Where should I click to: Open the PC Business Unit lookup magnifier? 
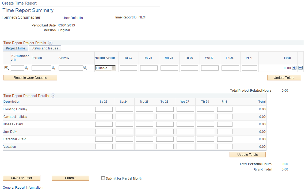pyautogui.click(x=26, y=68)
